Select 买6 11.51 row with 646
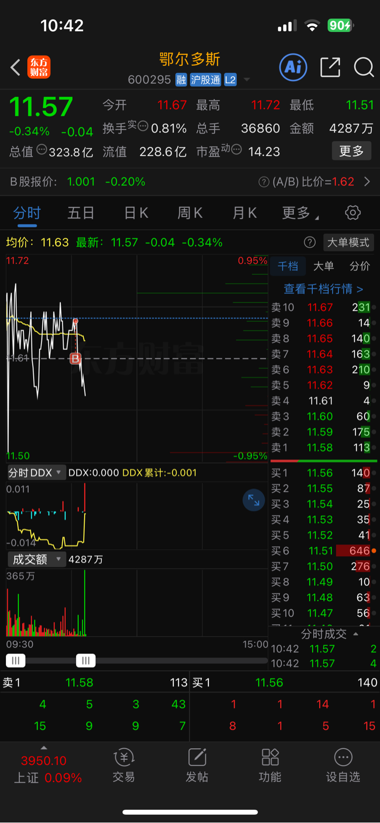 (x=324, y=551)
